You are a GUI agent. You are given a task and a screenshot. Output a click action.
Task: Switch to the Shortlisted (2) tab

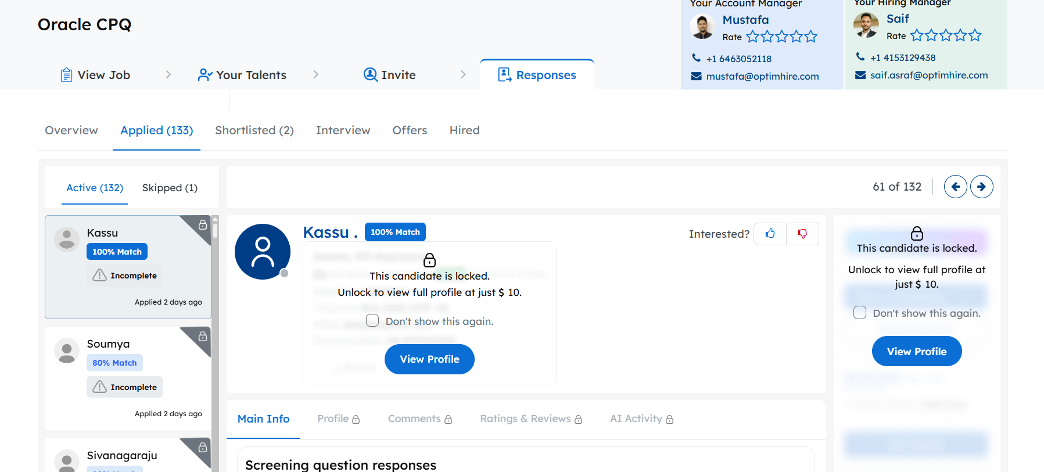click(254, 130)
